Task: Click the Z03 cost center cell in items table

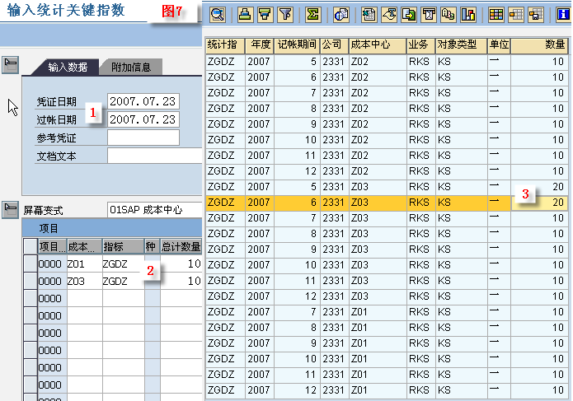Action: (x=84, y=282)
